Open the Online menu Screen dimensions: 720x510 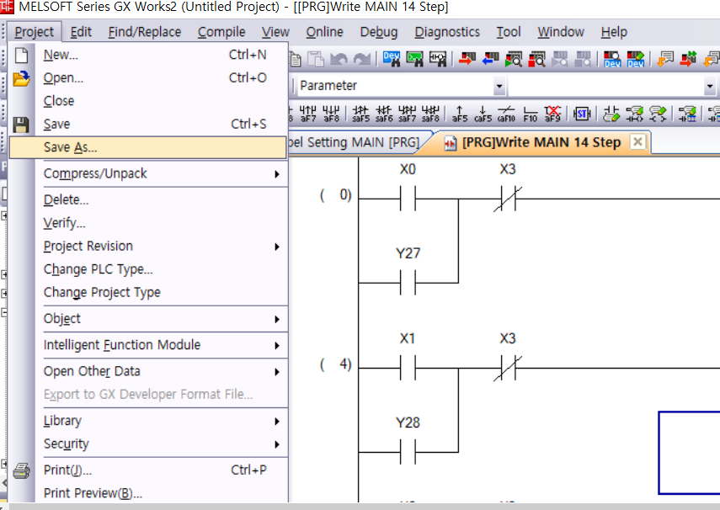(325, 32)
